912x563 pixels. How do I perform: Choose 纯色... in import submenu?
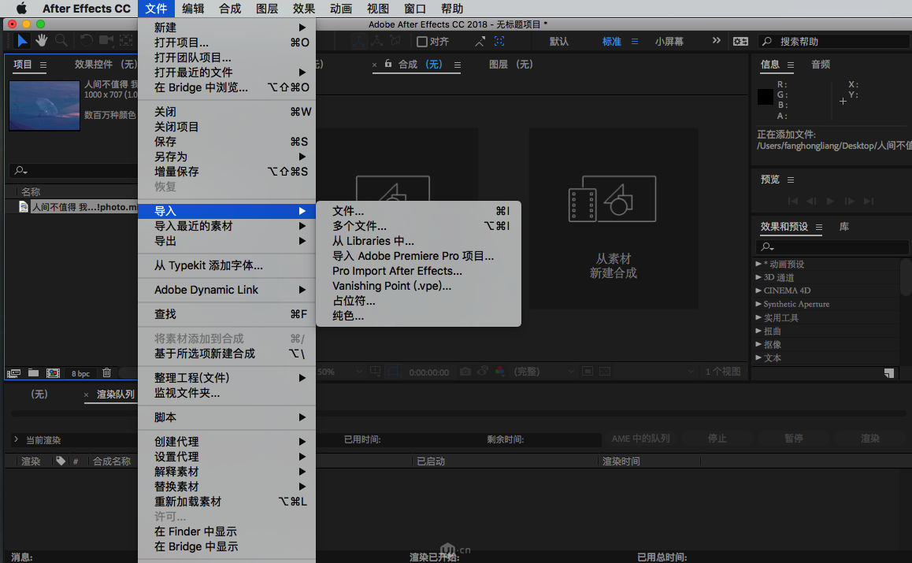(418, 317)
